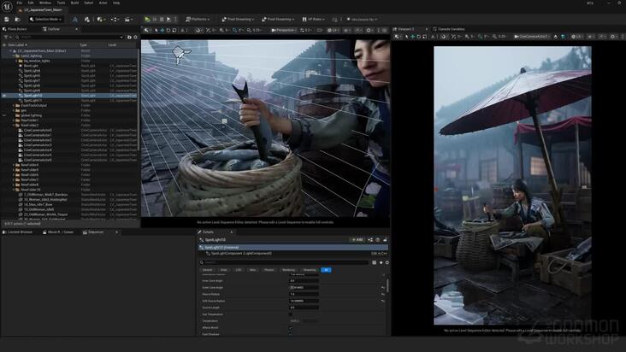This screenshot has height=352, width=626.
Task: Open the File menu
Action: tap(19, 3)
